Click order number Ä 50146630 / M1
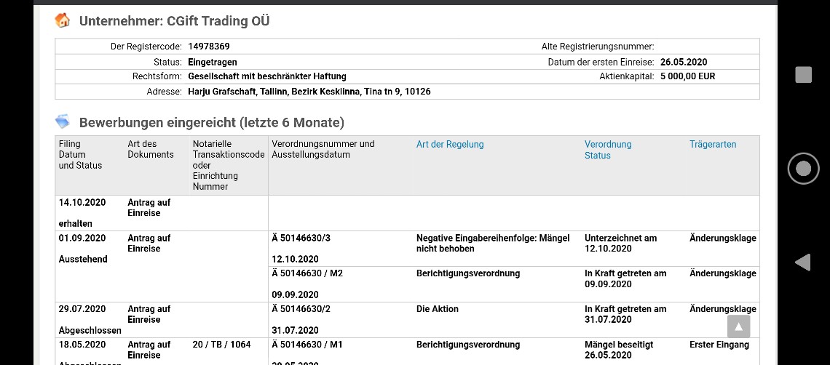Viewport: 830px width, 365px height. click(x=307, y=345)
